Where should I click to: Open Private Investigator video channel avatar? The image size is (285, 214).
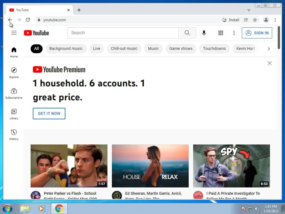[x=198, y=195]
